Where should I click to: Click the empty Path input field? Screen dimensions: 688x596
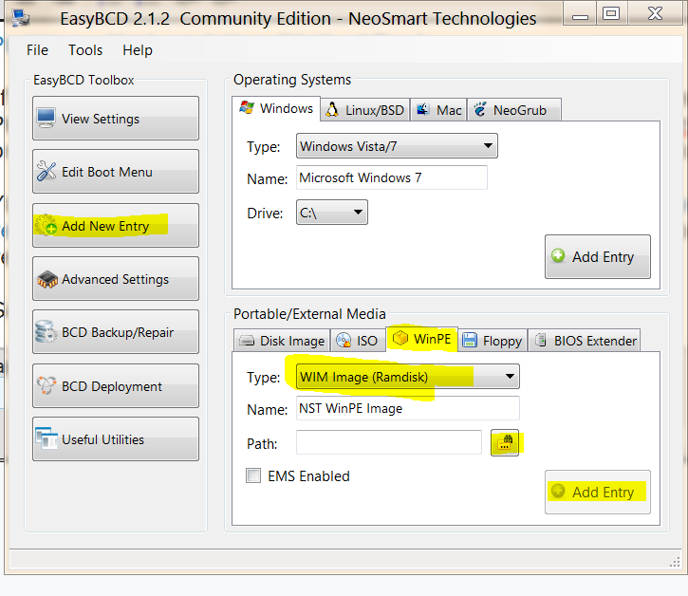click(389, 442)
